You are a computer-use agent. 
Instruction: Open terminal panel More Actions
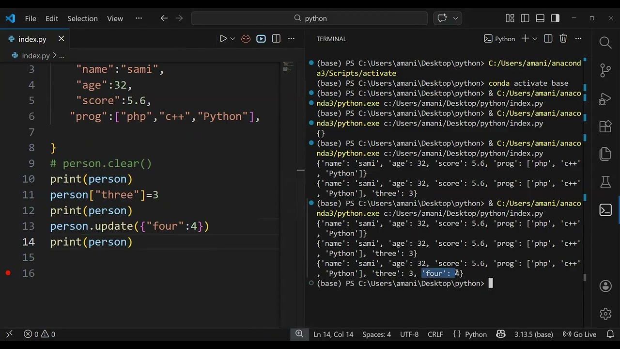point(578,39)
